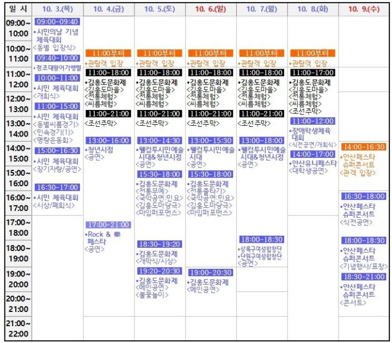Select the 10. 8.(화) column header
The width and height of the screenshot is (392, 343).
coord(313,9)
